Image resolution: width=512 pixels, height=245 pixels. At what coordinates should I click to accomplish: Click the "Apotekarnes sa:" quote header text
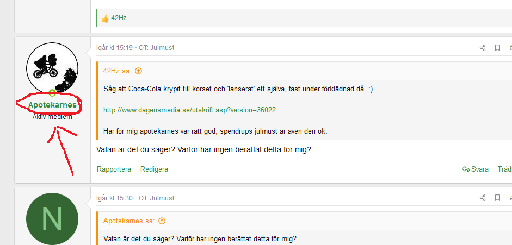[129, 221]
